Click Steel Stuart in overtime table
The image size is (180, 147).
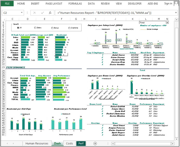pyautogui.click(x=119, y=125)
